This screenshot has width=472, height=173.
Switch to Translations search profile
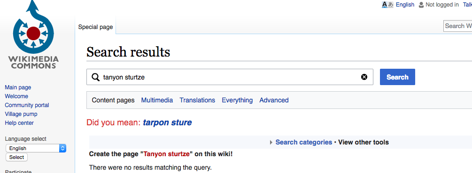pyautogui.click(x=197, y=100)
